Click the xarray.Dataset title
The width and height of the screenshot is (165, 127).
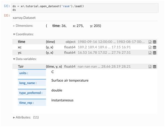24,18
